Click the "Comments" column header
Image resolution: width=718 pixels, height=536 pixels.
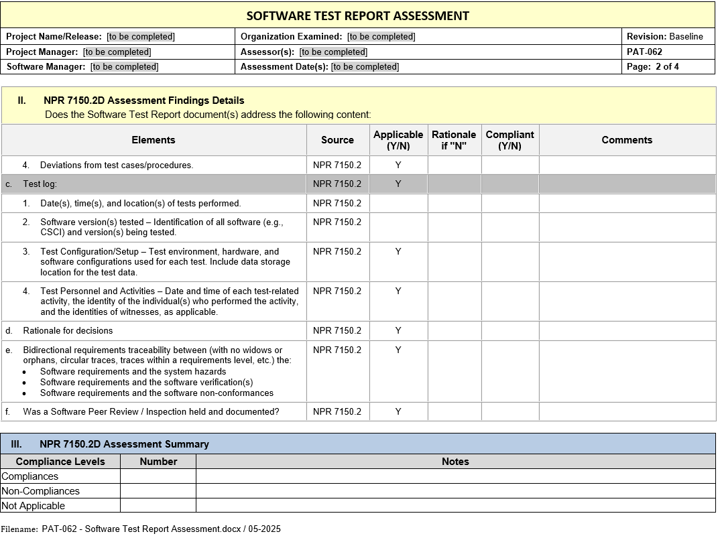[x=626, y=140]
